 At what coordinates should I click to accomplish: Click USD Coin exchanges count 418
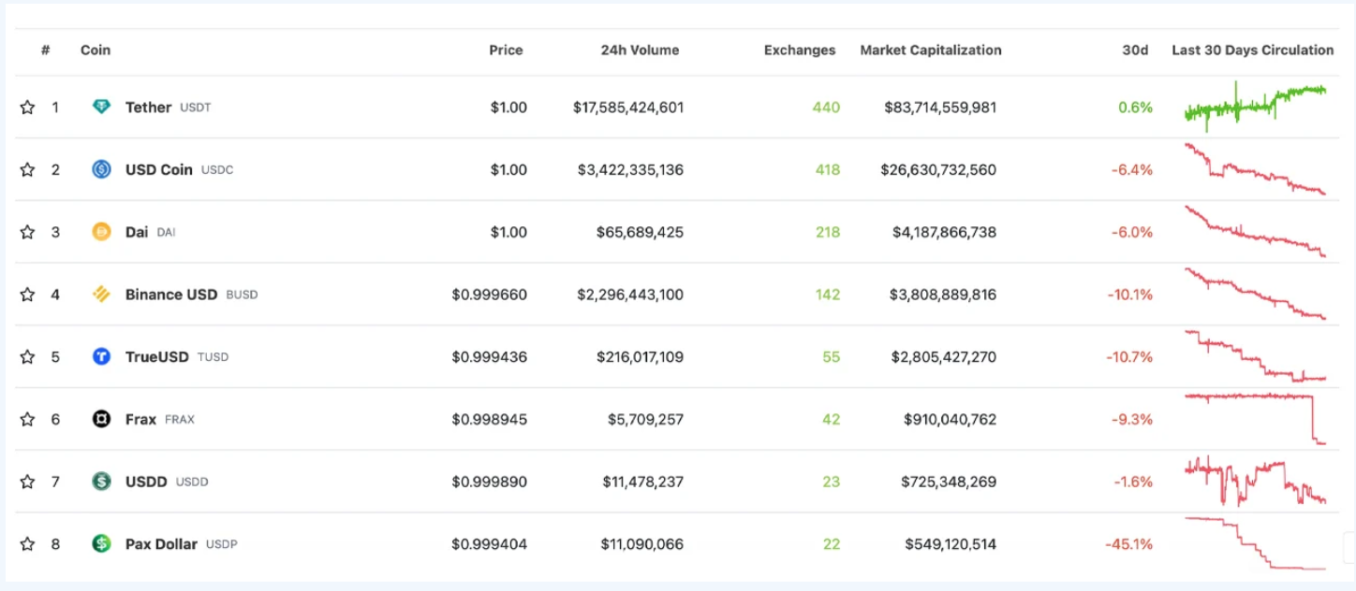(826, 170)
